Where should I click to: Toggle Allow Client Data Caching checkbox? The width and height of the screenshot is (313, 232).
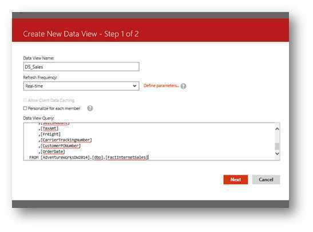coord(25,100)
